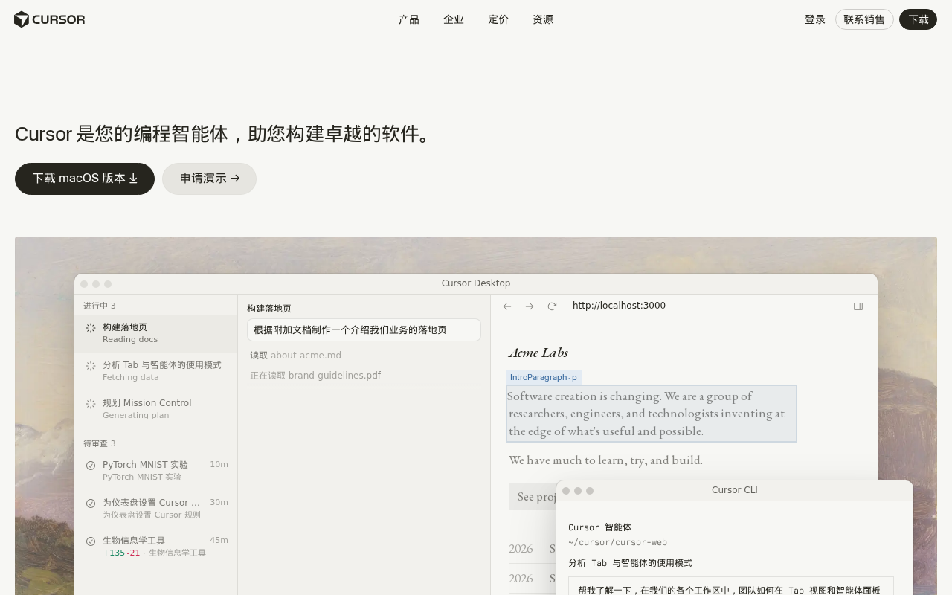Toggle the side panel icon in preview toolbar
This screenshot has width=952, height=595.
(x=858, y=306)
